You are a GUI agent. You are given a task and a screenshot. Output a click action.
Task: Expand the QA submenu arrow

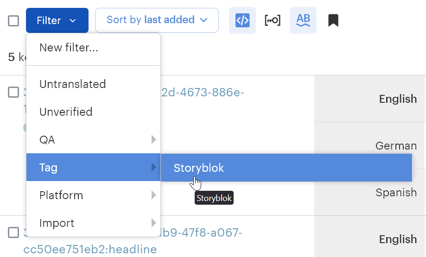[x=153, y=139]
